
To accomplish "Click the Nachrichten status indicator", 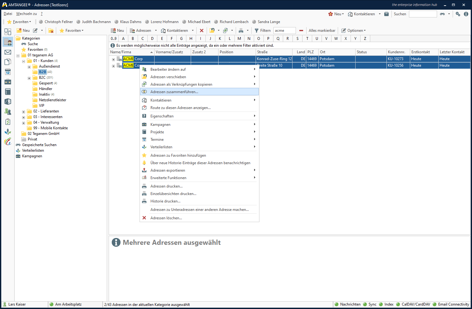I will click(336, 304).
